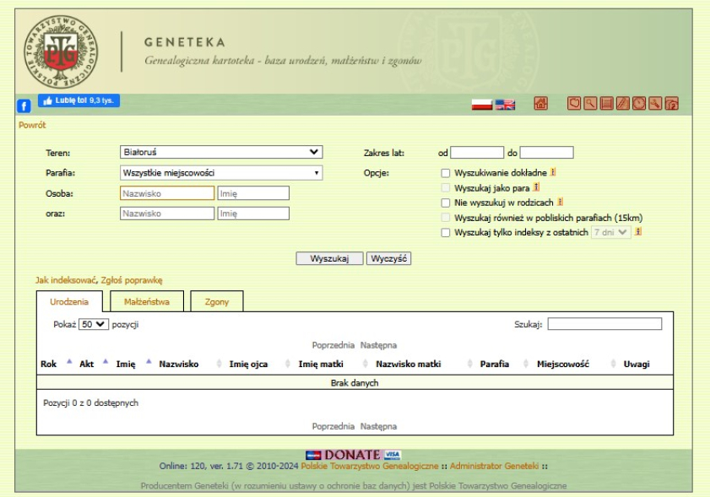Sort table by Miejscowość column
This screenshot has height=497, width=710.
[576, 364]
